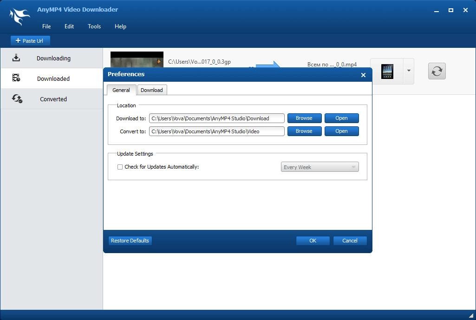Open the Every Week update frequency dropdown
Screen dimensions: 476x320
320,167
